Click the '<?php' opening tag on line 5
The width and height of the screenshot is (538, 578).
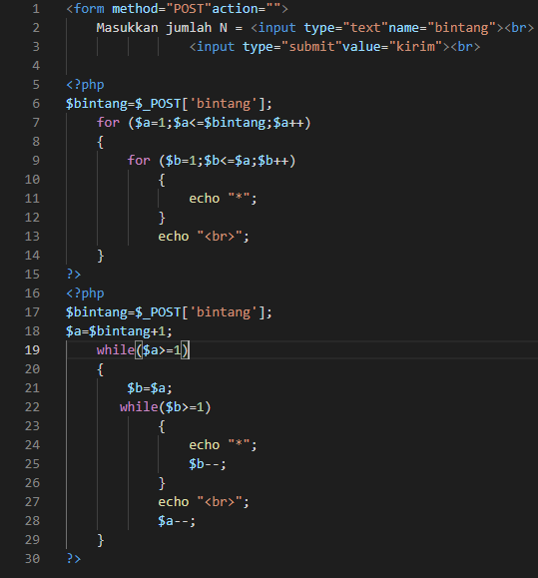point(85,85)
